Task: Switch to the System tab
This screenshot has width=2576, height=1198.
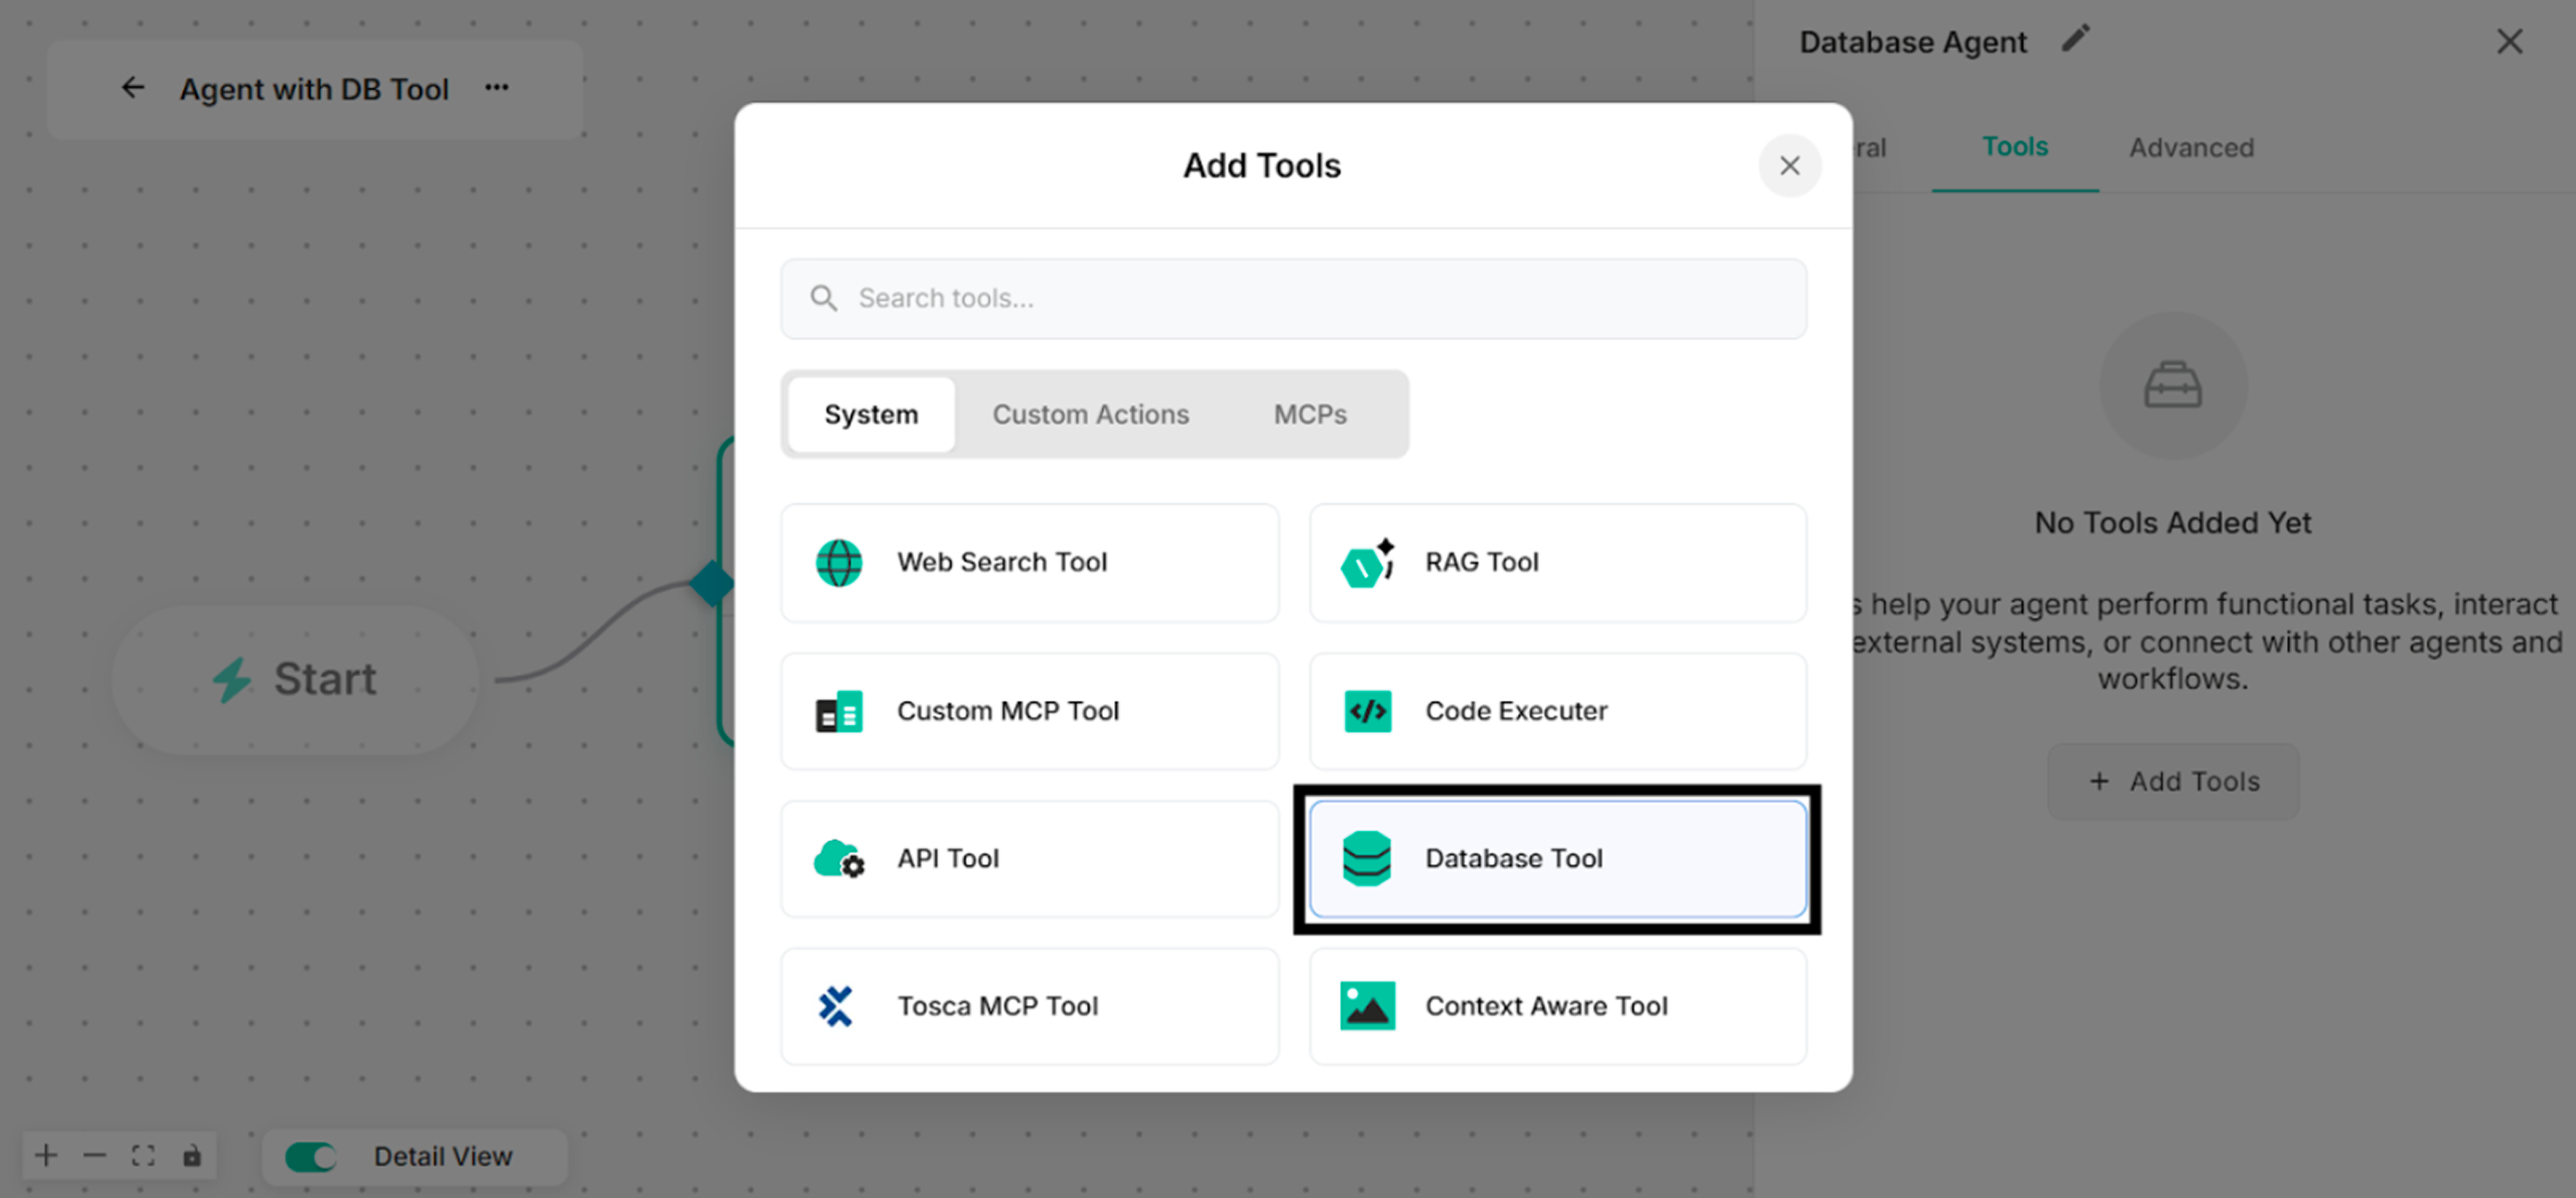Action: (x=871, y=414)
